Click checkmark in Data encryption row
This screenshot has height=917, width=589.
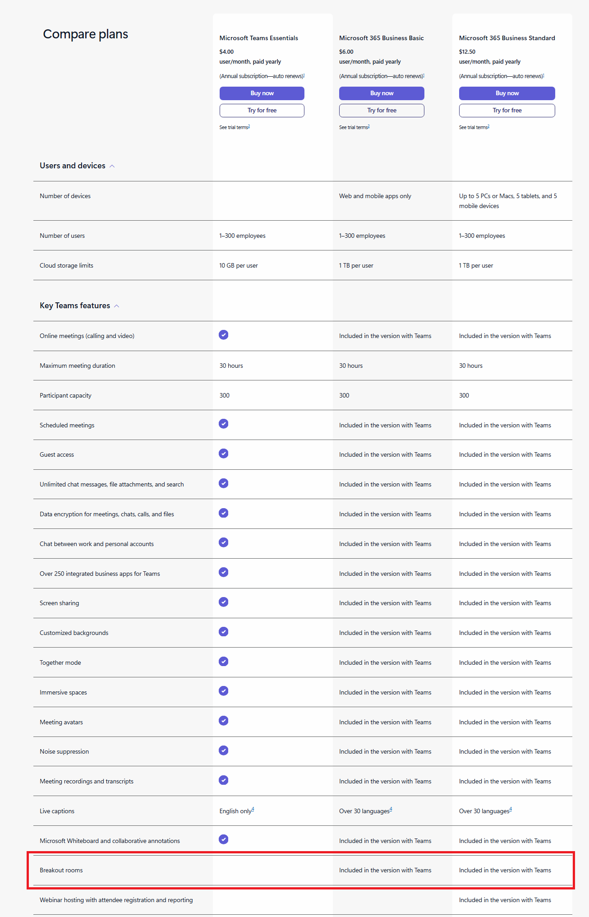point(223,513)
